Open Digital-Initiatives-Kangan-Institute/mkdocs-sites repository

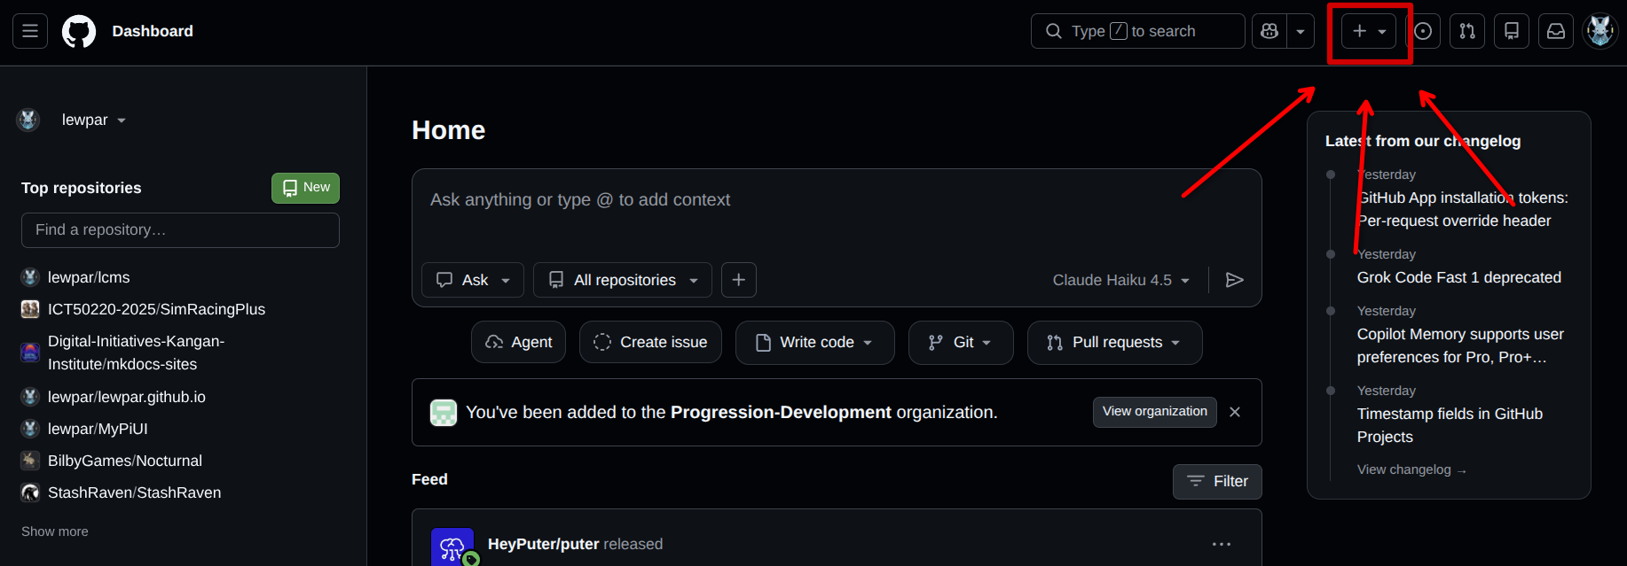point(136,353)
